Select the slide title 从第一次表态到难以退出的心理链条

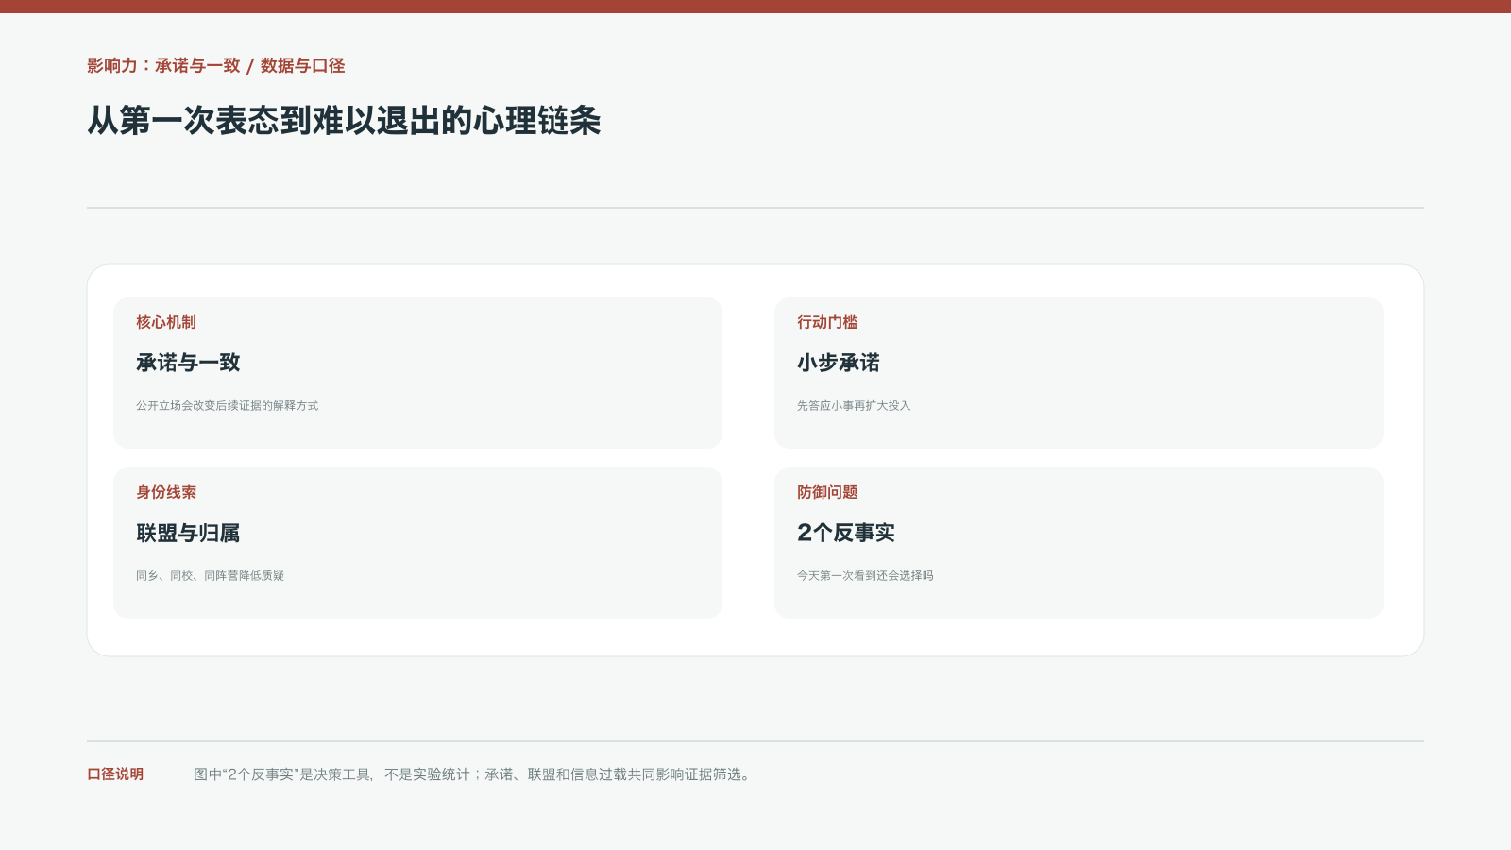(344, 121)
